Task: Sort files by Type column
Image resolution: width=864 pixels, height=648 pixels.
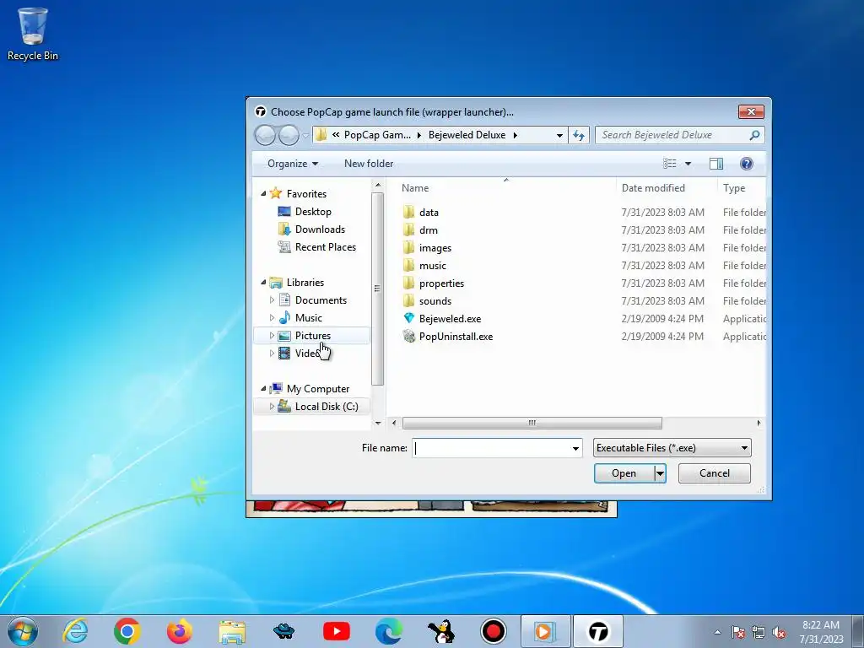Action: pos(734,188)
